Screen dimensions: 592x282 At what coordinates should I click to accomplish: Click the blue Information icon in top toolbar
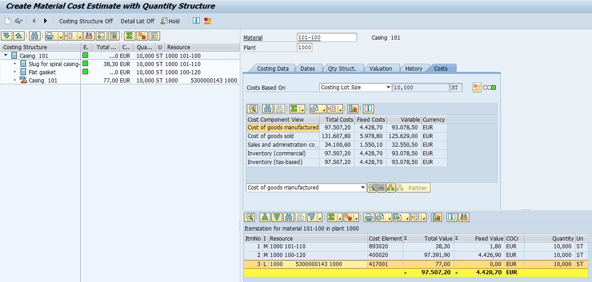(x=196, y=21)
